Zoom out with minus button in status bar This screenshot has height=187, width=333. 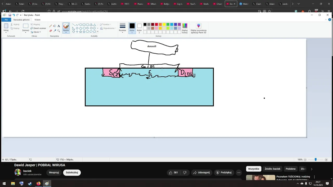[305, 160]
